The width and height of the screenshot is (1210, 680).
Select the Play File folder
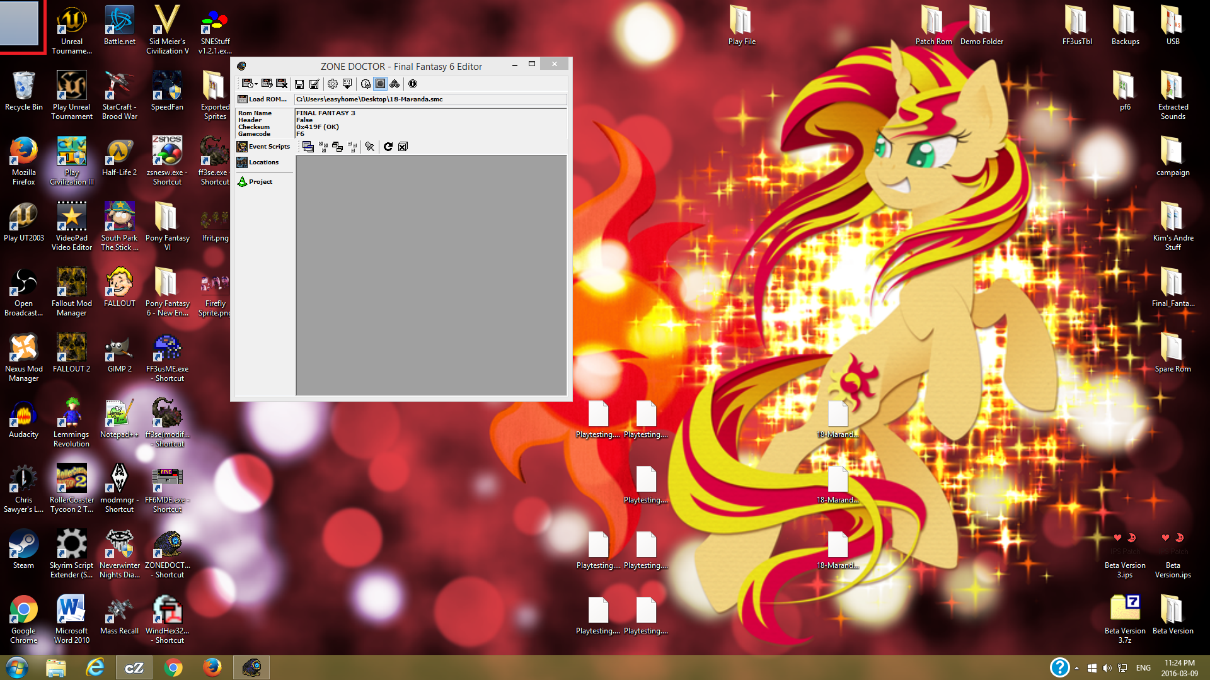tap(742, 26)
